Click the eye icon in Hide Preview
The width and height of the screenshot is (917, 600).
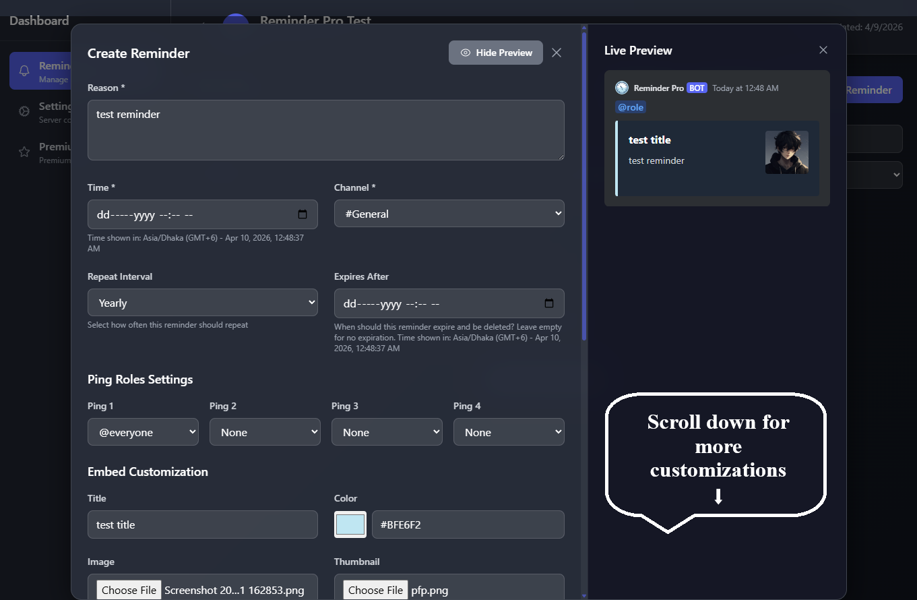click(x=465, y=53)
